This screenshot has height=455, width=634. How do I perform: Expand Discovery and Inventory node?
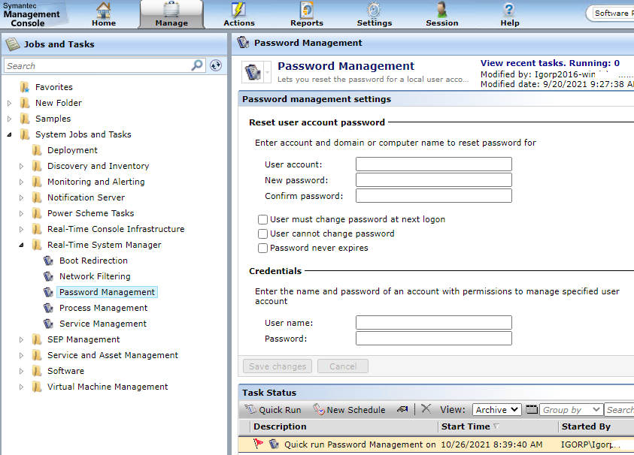[x=21, y=166]
